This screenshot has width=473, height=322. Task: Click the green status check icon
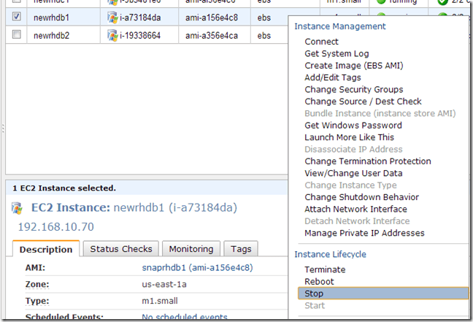point(442,2)
